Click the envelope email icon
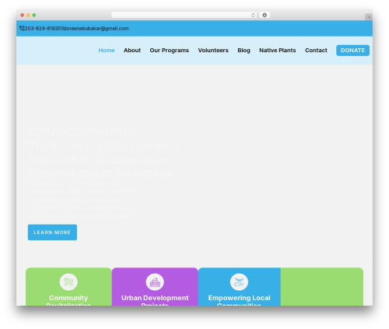 (61, 28)
